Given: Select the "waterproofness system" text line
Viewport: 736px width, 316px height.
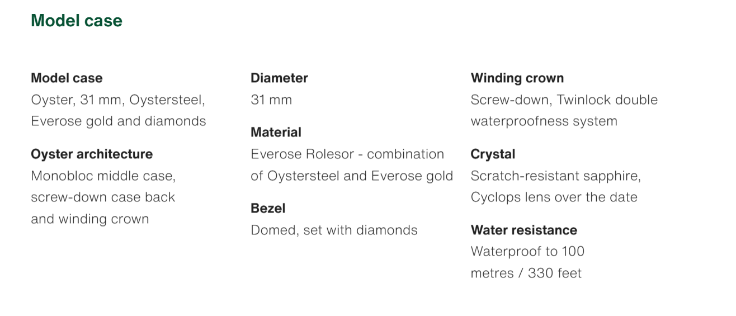Looking at the screenshot, I should 544,121.
